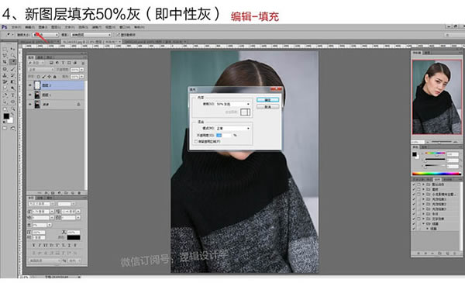Confirm the Fill dialog with the OK button
465x283 pixels.
pyautogui.click(x=268, y=100)
